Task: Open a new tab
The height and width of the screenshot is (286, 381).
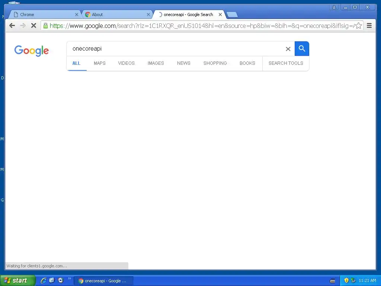Action: [x=232, y=15]
